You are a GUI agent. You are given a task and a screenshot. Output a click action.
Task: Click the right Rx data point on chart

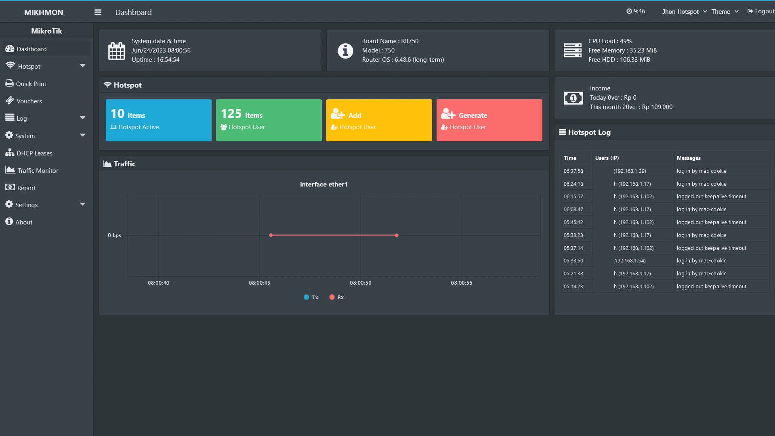coord(397,235)
